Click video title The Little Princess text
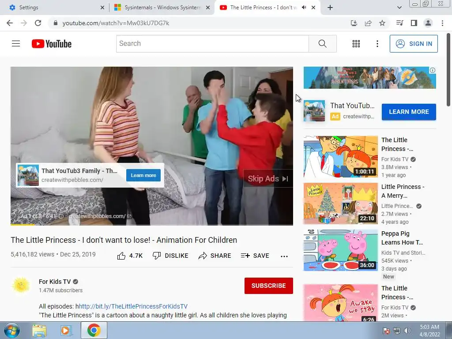Screen dimensions: 452x339 124,240
